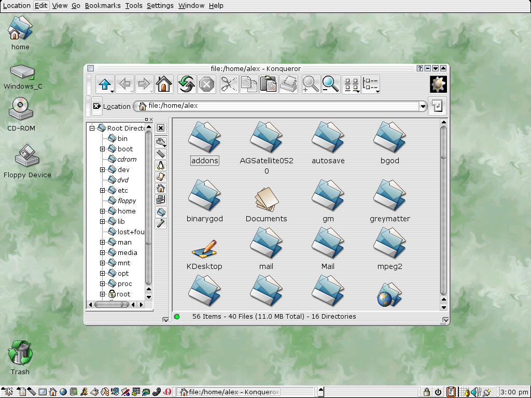Image resolution: width=531 pixels, height=398 pixels.
Task: Close the navigation panel with X button
Action: 161,128
